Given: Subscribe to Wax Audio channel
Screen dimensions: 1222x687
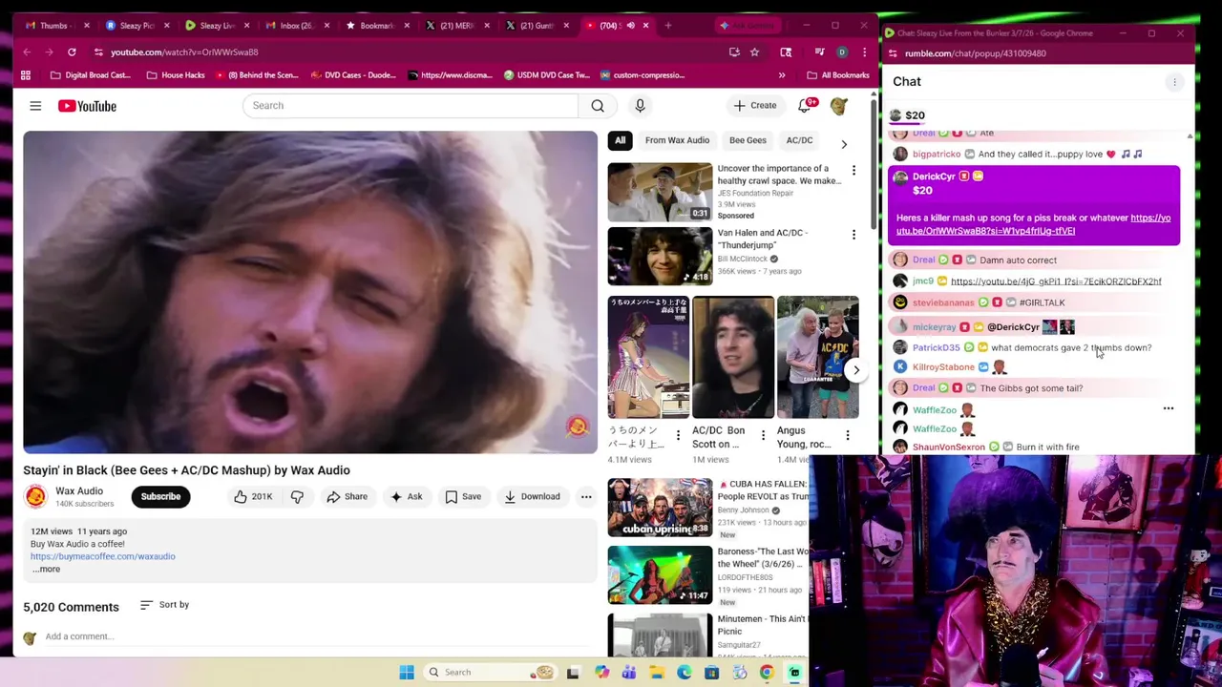Looking at the screenshot, I should (160, 496).
